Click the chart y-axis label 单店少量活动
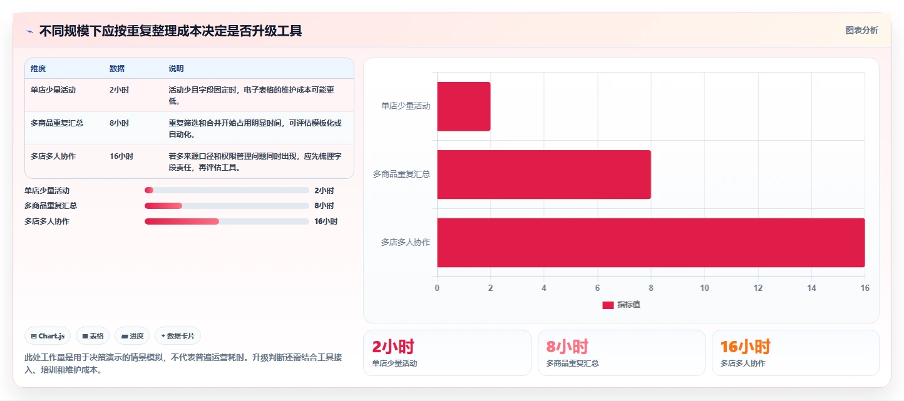Image resolution: width=904 pixels, height=401 pixels. pos(406,106)
